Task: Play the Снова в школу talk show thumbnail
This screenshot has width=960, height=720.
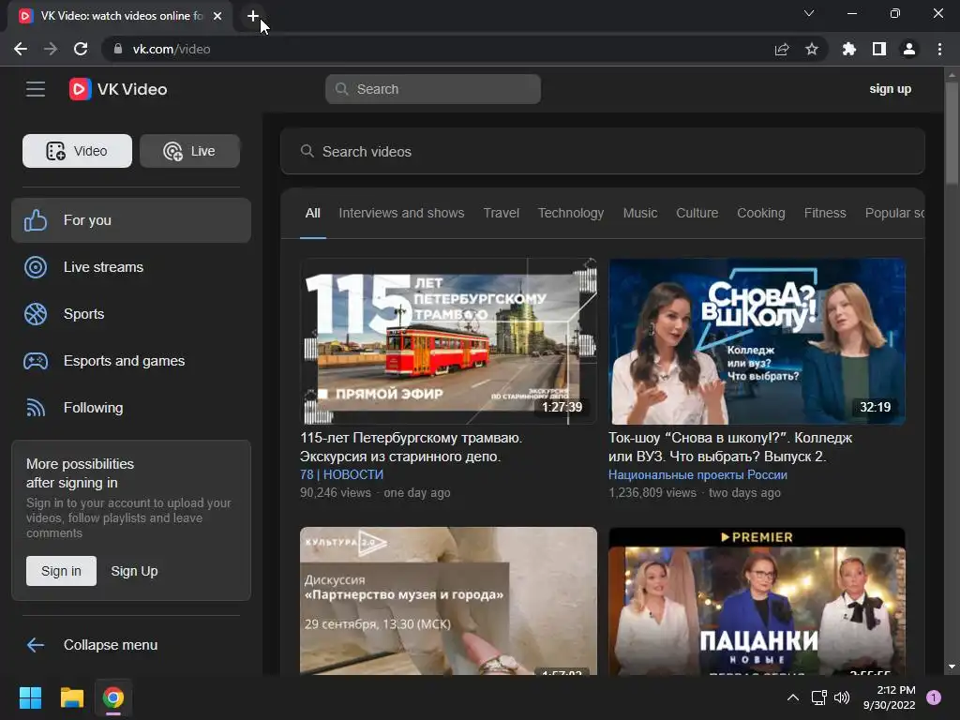Action: pyautogui.click(x=757, y=341)
